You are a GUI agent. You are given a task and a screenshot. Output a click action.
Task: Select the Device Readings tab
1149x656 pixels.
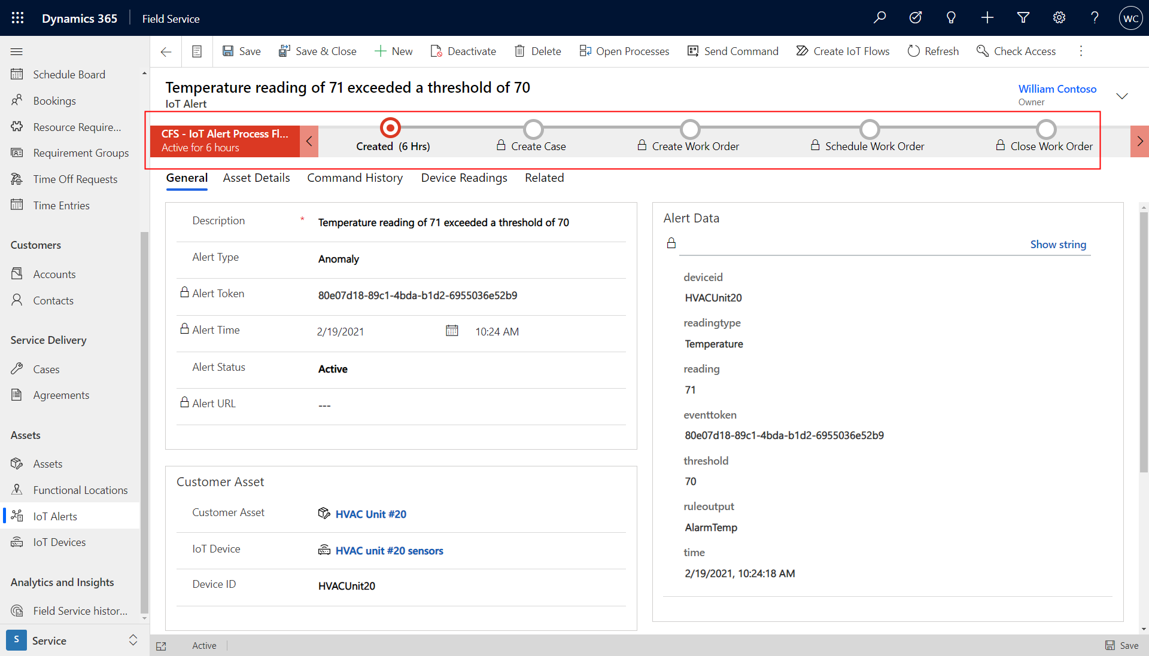[464, 176]
